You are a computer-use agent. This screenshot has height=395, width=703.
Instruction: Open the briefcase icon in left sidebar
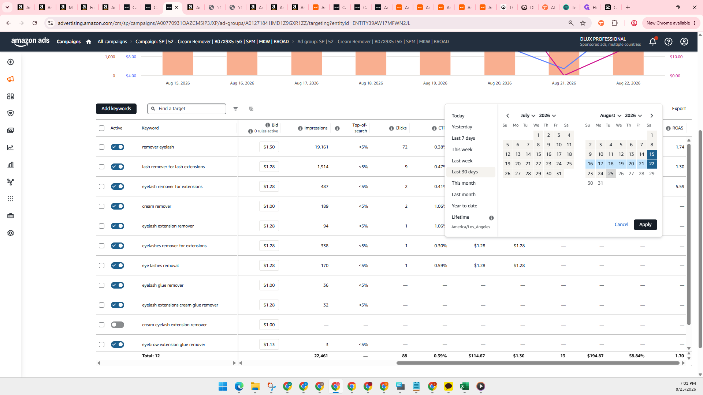pos(11,216)
